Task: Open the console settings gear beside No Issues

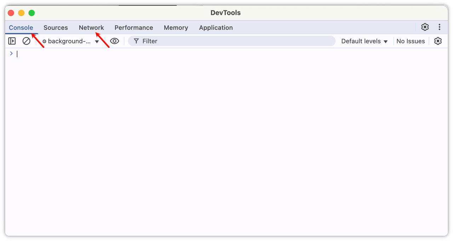Action: tap(438, 41)
